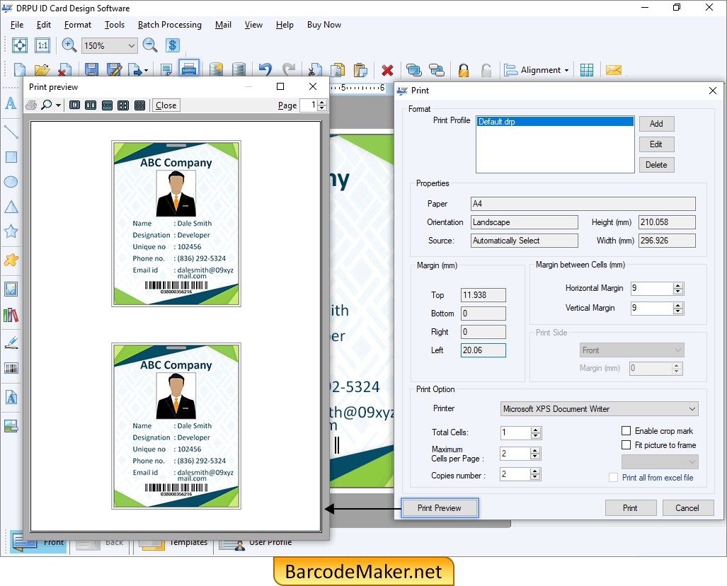Click the Top margin input field

483,295
